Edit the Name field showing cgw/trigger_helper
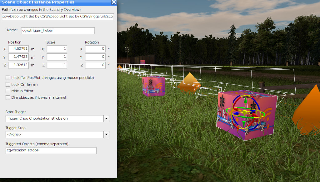The height and width of the screenshot is (182, 320). [x=58, y=31]
